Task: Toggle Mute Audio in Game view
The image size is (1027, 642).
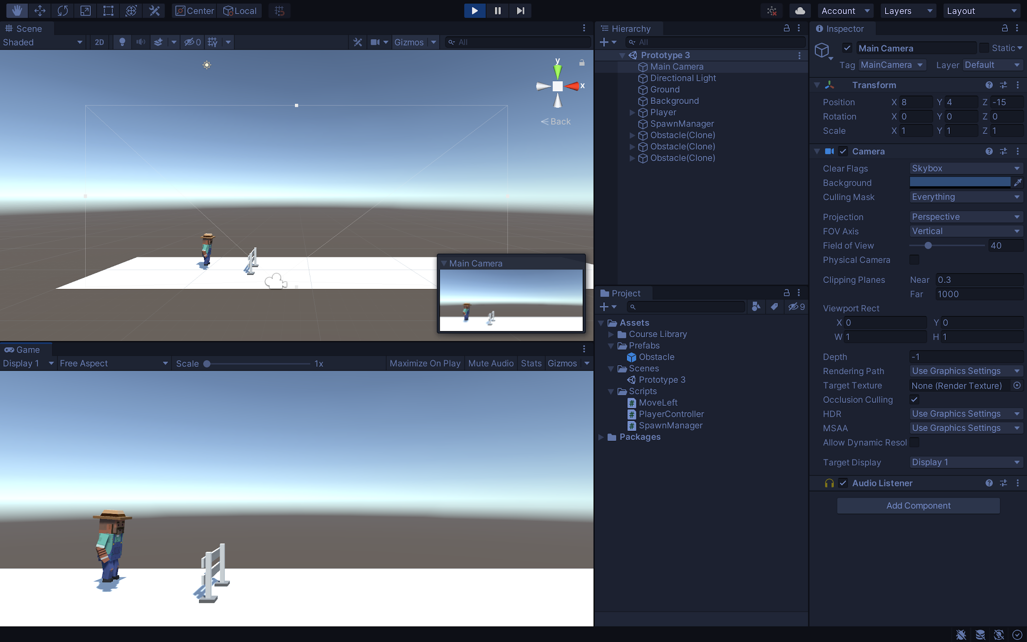Action: pyautogui.click(x=491, y=363)
